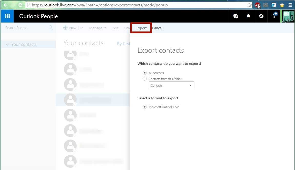Open the help question mark icon
This screenshot has width=295, height=170.
pyautogui.click(x=274, y=16)
